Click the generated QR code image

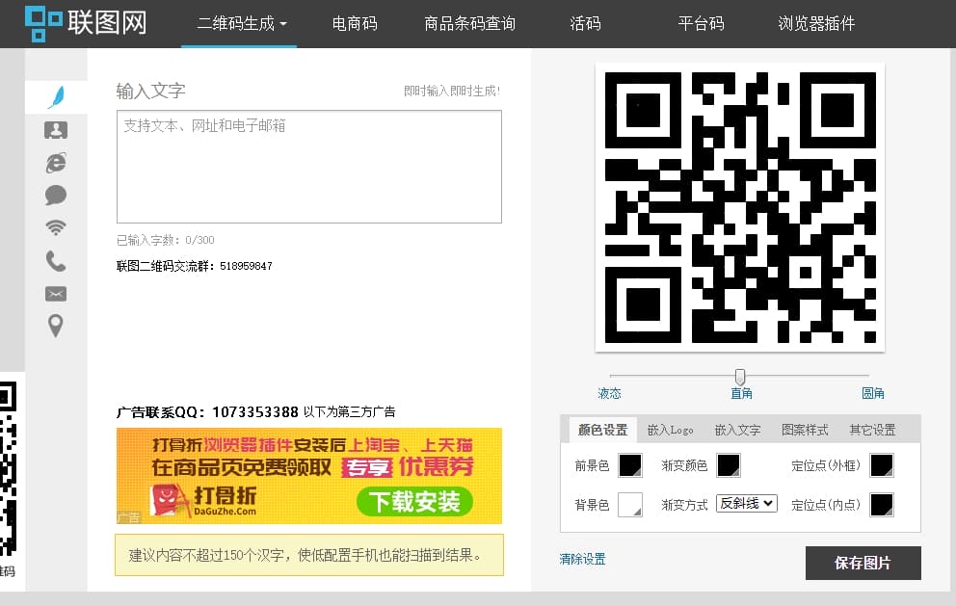pos(740,207)
